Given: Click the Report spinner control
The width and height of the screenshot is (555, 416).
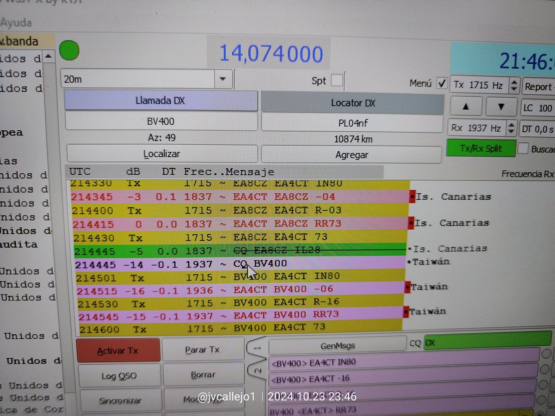Looking at the screenshot, I should [x=539, y=86].
